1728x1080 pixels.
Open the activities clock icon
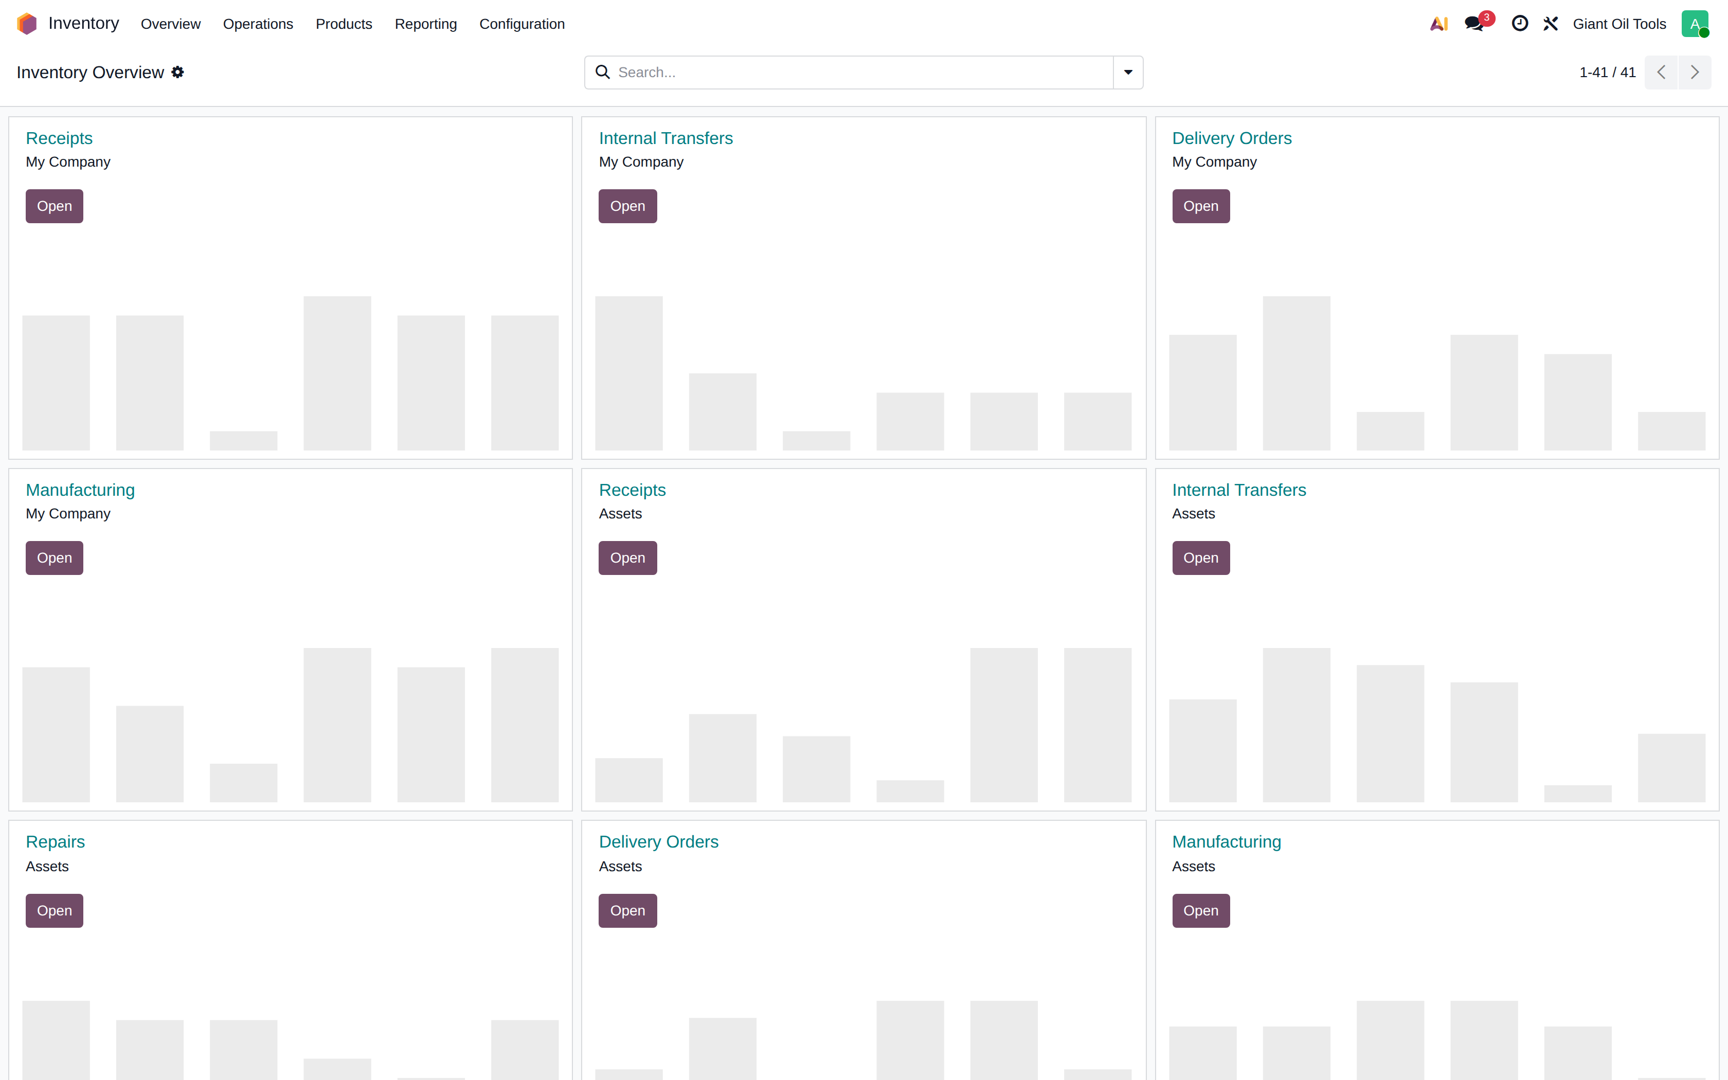coord(1520,24)
